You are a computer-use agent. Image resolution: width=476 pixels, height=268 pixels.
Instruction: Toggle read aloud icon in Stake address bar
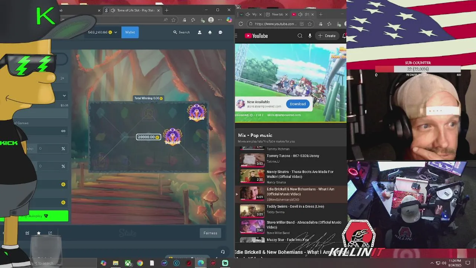pyautogui.click(x=165, y=20)
